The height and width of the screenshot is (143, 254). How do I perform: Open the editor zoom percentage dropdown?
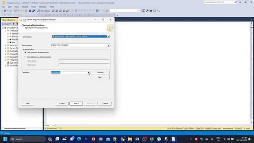(x=53, y=126)
